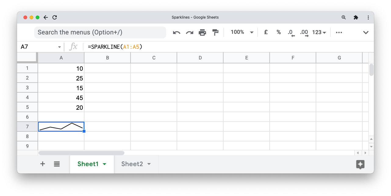Click the page reload button
391x196 pixels.
[55, 17]
